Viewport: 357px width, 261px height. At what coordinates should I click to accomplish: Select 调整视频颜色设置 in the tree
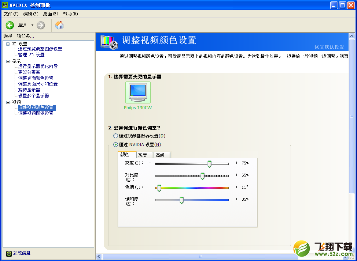coord(37,107)
